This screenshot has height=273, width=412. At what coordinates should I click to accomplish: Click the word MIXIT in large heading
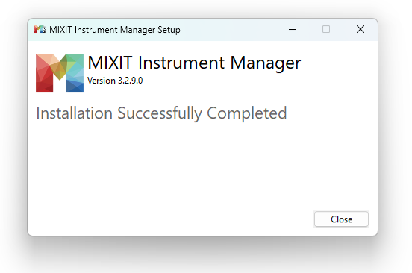110,63
